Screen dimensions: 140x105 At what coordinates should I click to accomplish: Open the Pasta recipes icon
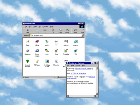click(x=37, y=53)
